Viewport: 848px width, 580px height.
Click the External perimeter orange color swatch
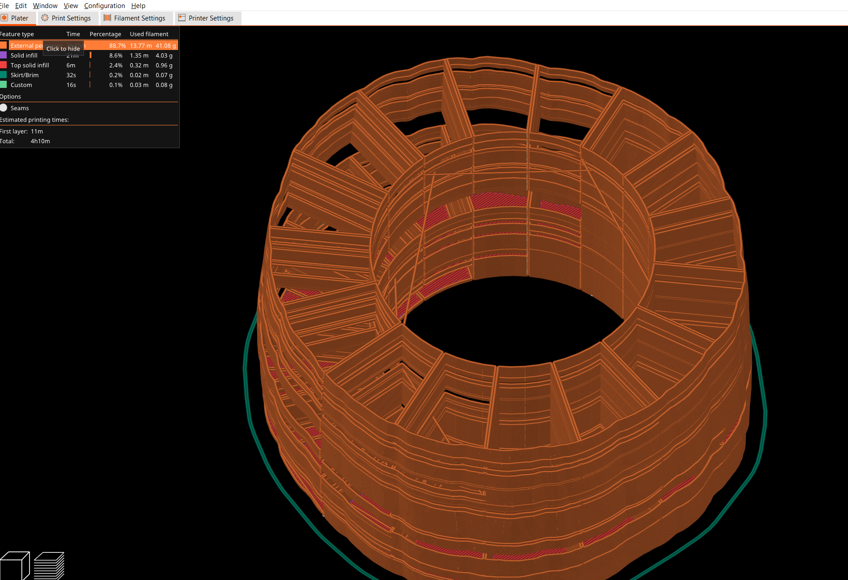point(4,46)
